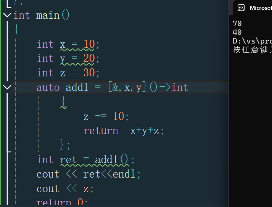Image resolution: width=272 pixels, height=207 pixels.
Task: Click 'endl' in the cout ret line
Action: click(x=124, y=174)
